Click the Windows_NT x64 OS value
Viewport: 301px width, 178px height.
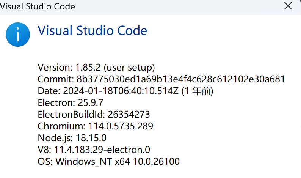(118, 161)
